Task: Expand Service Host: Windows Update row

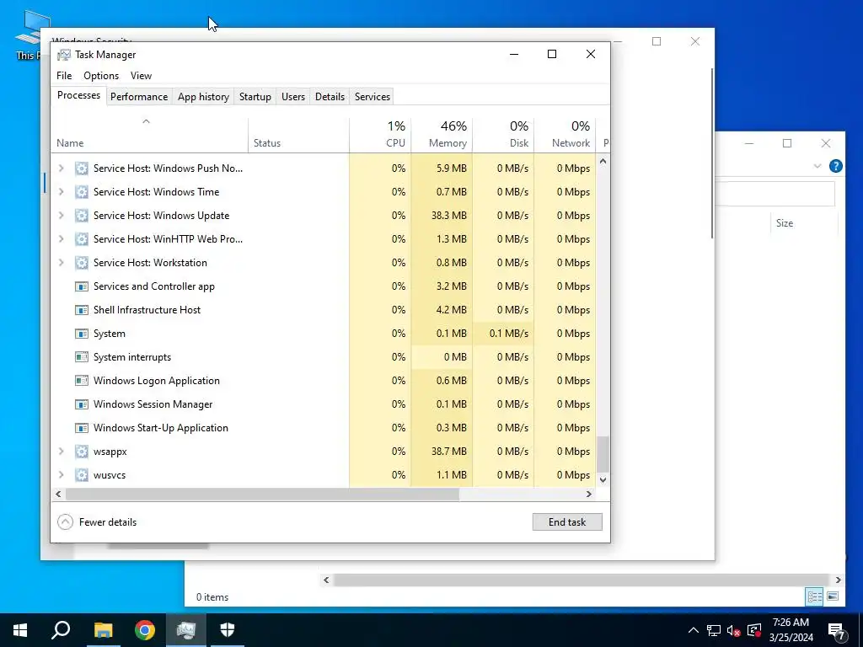Action: point(61,216)
